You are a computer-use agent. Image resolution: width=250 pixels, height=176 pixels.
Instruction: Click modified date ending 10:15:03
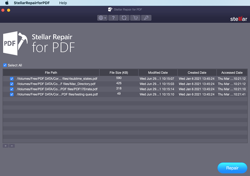click(157, 84)
